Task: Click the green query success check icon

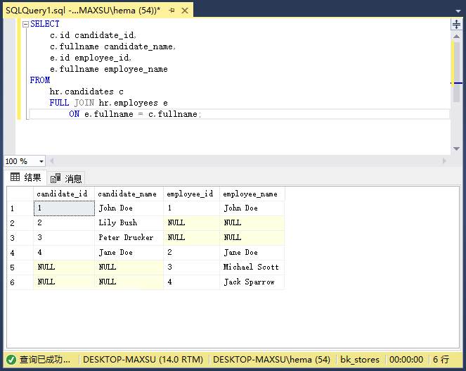Action: (11, 360)
